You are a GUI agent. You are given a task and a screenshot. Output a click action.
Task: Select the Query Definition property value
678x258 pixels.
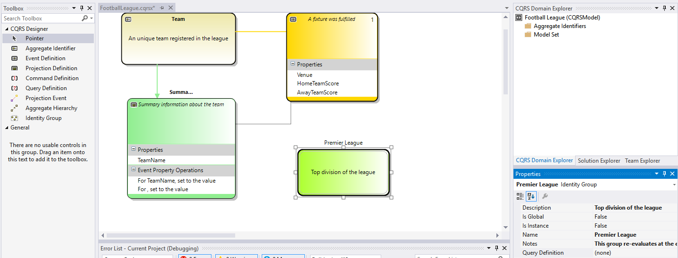pyautogui.click(x=635, y=253)
